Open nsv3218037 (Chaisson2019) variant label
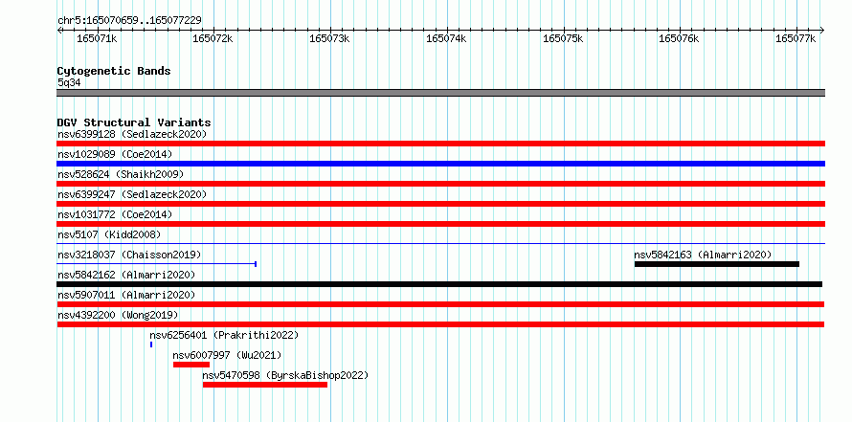 coord(129,255)
